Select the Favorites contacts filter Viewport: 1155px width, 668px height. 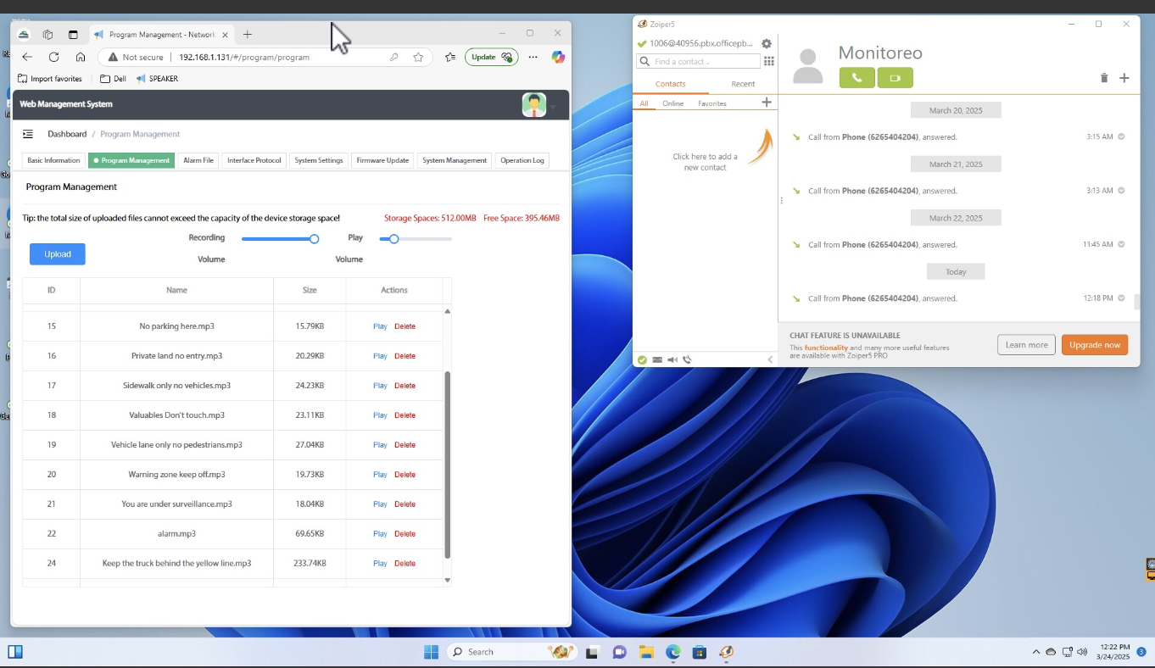click(712, 103)
